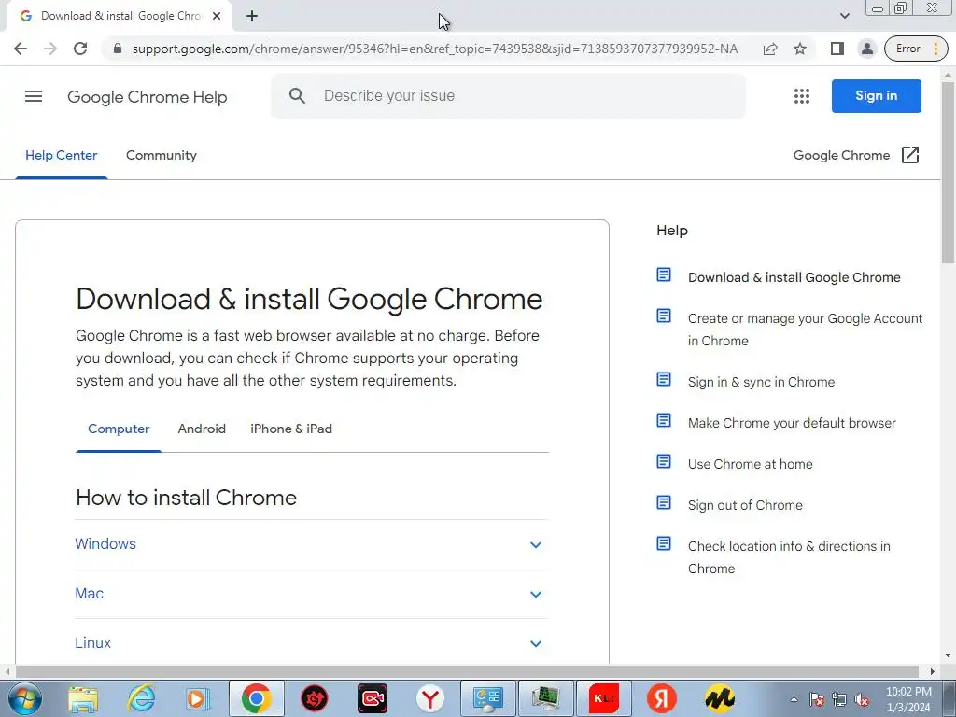Go back using the browser back arrow

coord(21,49)
